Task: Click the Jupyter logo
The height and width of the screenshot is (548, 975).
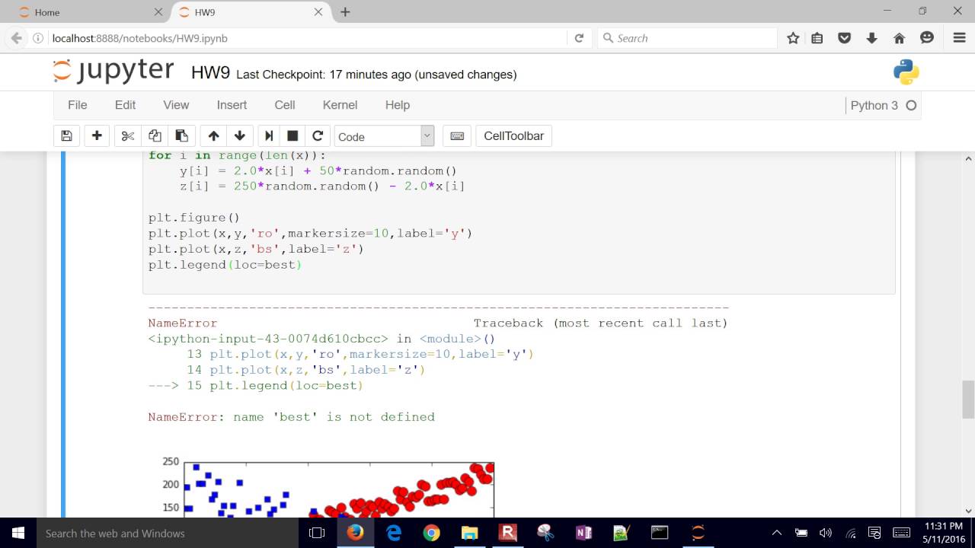Action: point(113,71)
